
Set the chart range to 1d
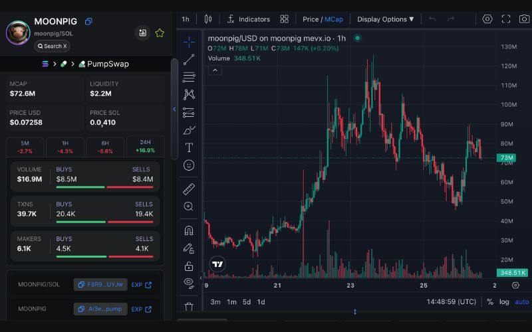pos(261,302)
